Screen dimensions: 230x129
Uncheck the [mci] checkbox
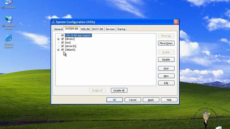tap(63, 42)
